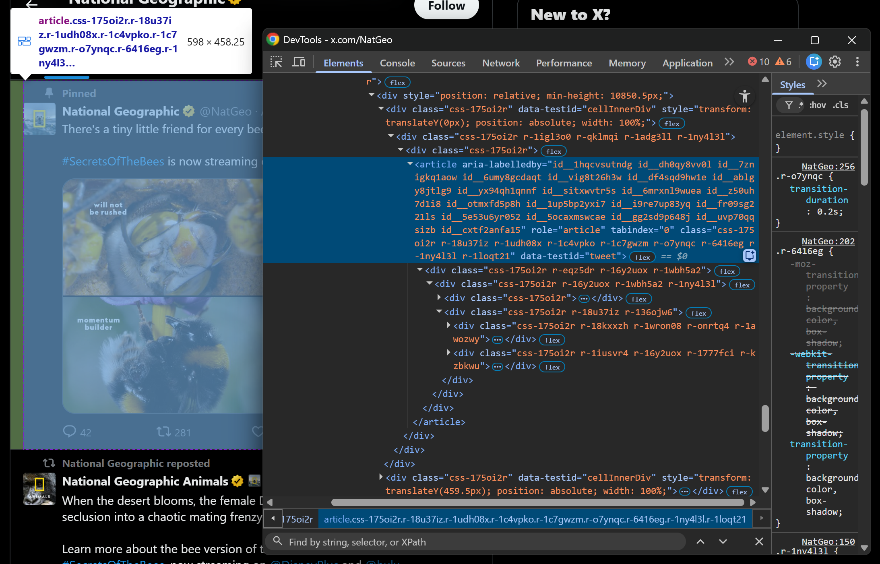Activate the inspect element picker tool
880x564 pixels.
(x=276, y=62)
